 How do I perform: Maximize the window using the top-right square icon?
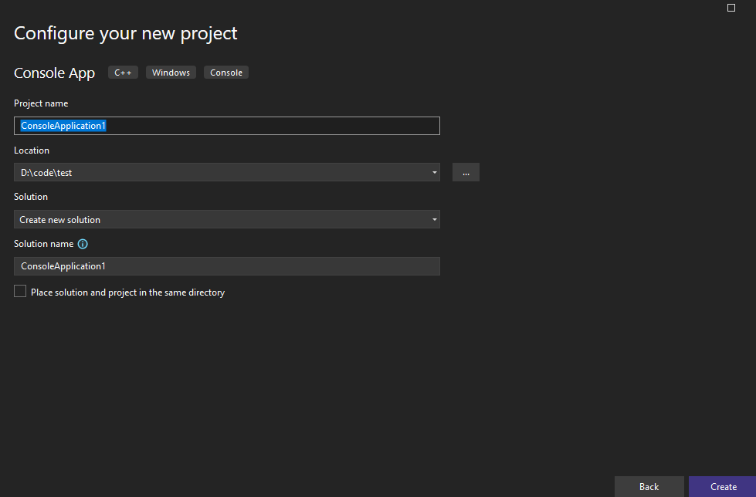pyautogui.click(x=731, y=8)
